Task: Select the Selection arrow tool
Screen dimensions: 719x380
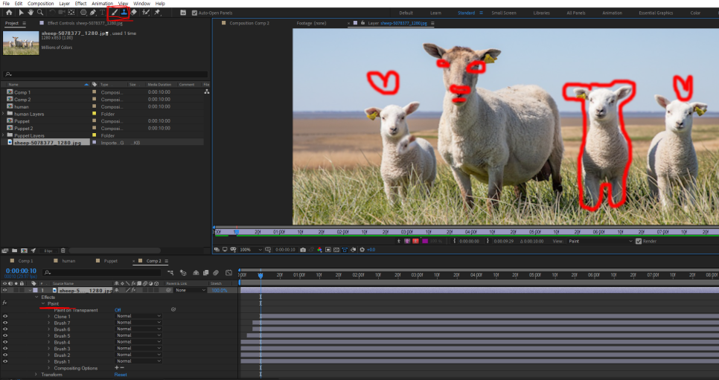Action: (21, 13)
